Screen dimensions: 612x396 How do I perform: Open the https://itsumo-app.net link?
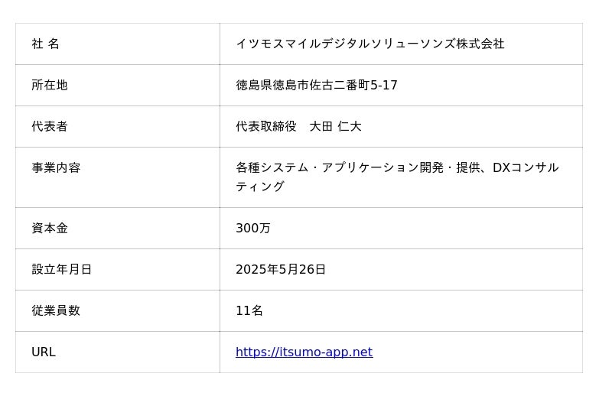click(304, 352)
